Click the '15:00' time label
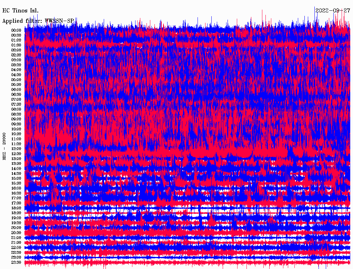This screenshot has height=269, width=353. [x=16, y=178]
